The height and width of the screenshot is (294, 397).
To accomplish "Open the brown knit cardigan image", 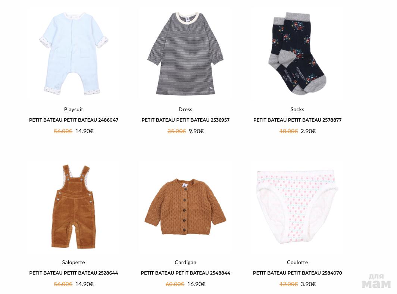I will click(185, 206).
